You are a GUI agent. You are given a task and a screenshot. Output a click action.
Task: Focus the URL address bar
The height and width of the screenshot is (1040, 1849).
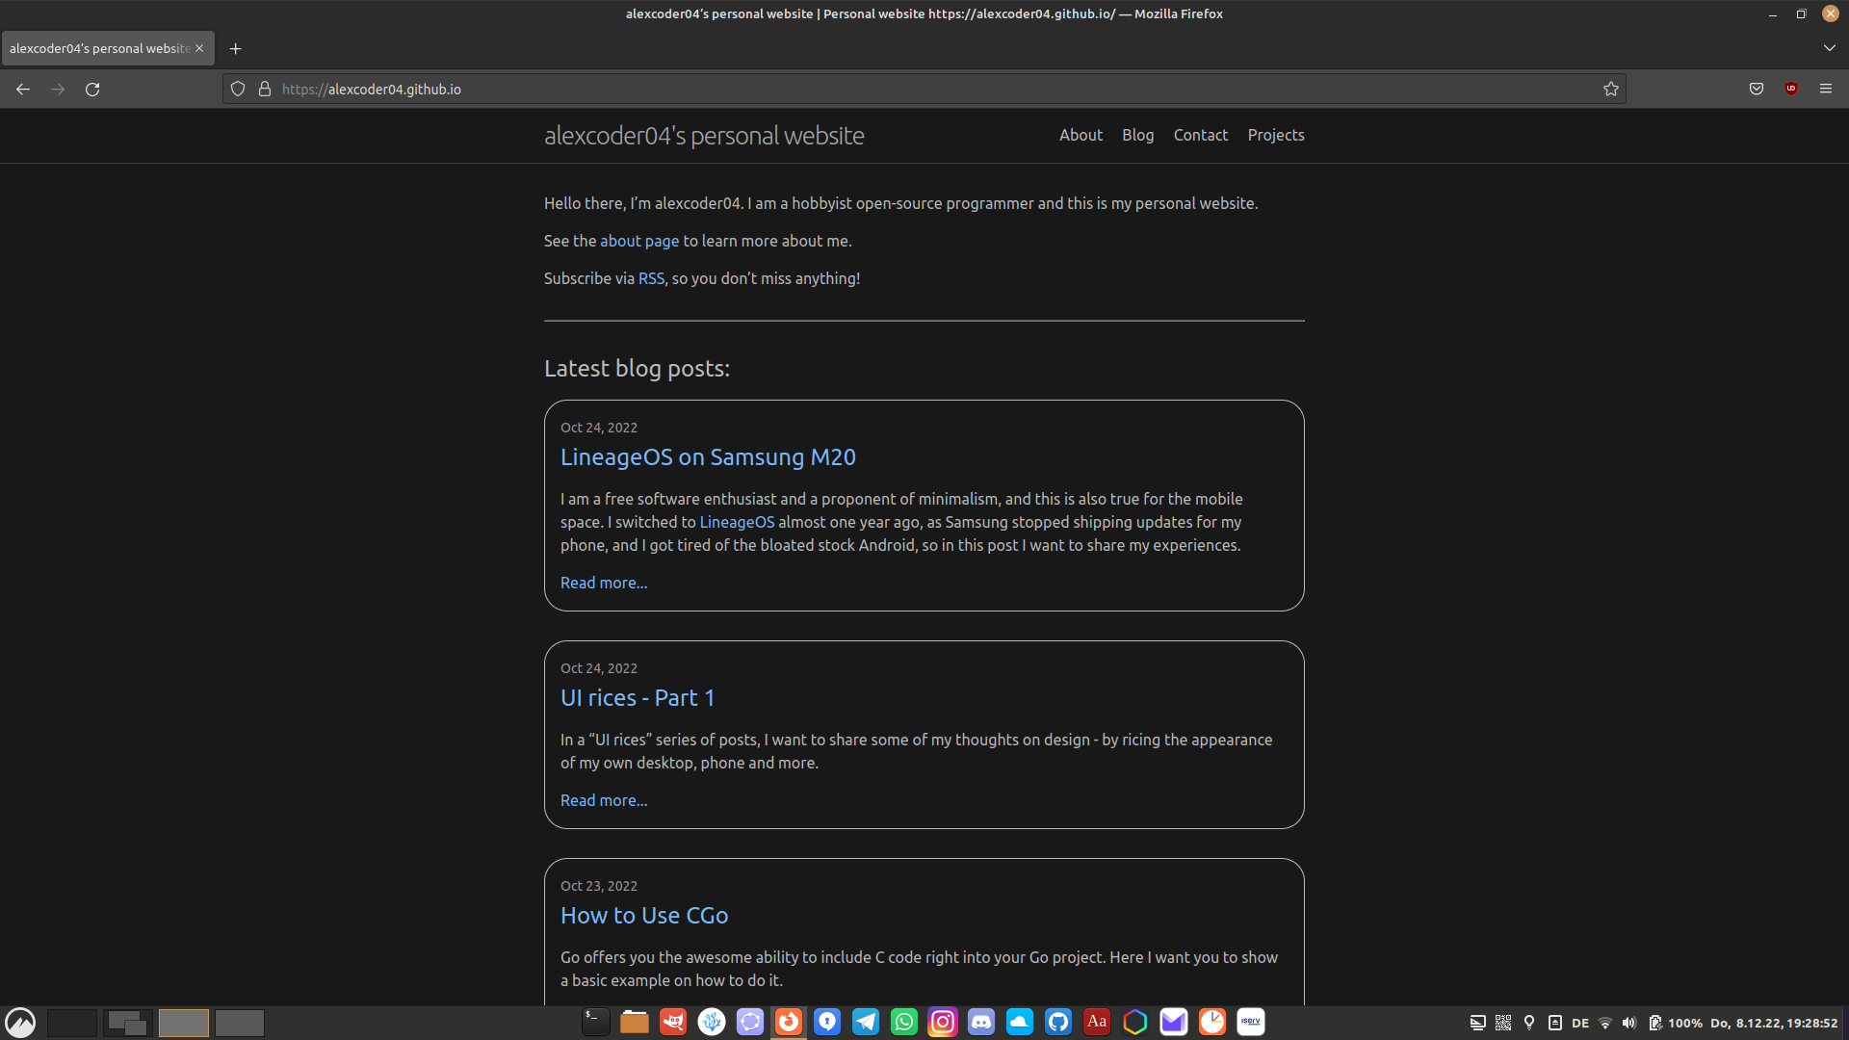(924, 89)
